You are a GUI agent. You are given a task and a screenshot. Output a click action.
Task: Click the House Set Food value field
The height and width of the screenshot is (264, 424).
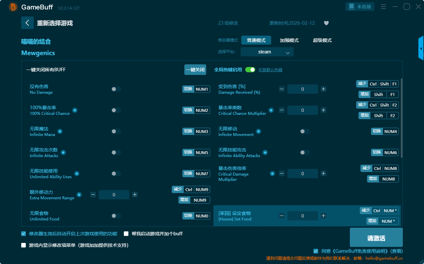302,216
